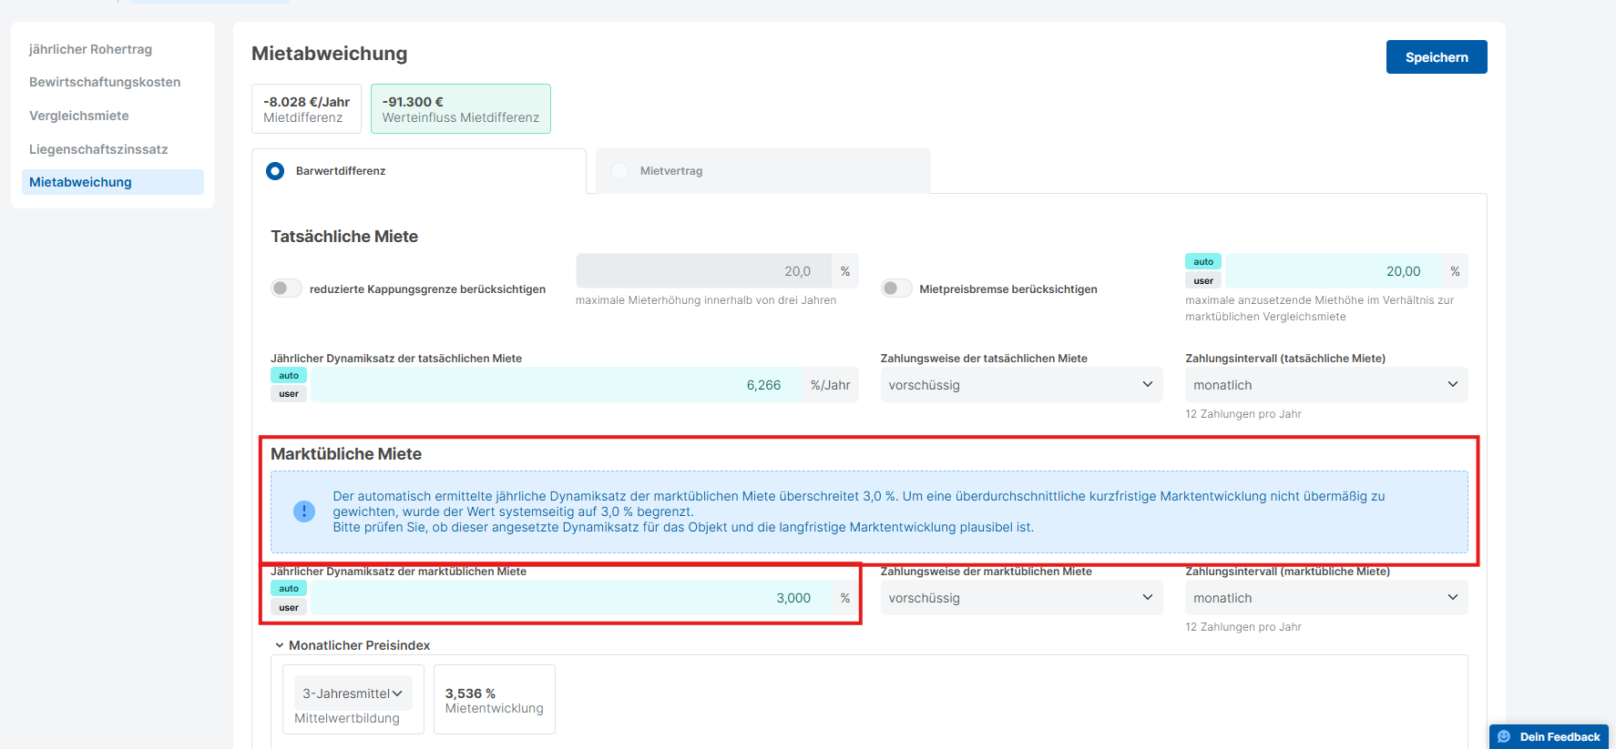Navigate to Liegenschaftszinssatz sidebar item

coord(98,149)
